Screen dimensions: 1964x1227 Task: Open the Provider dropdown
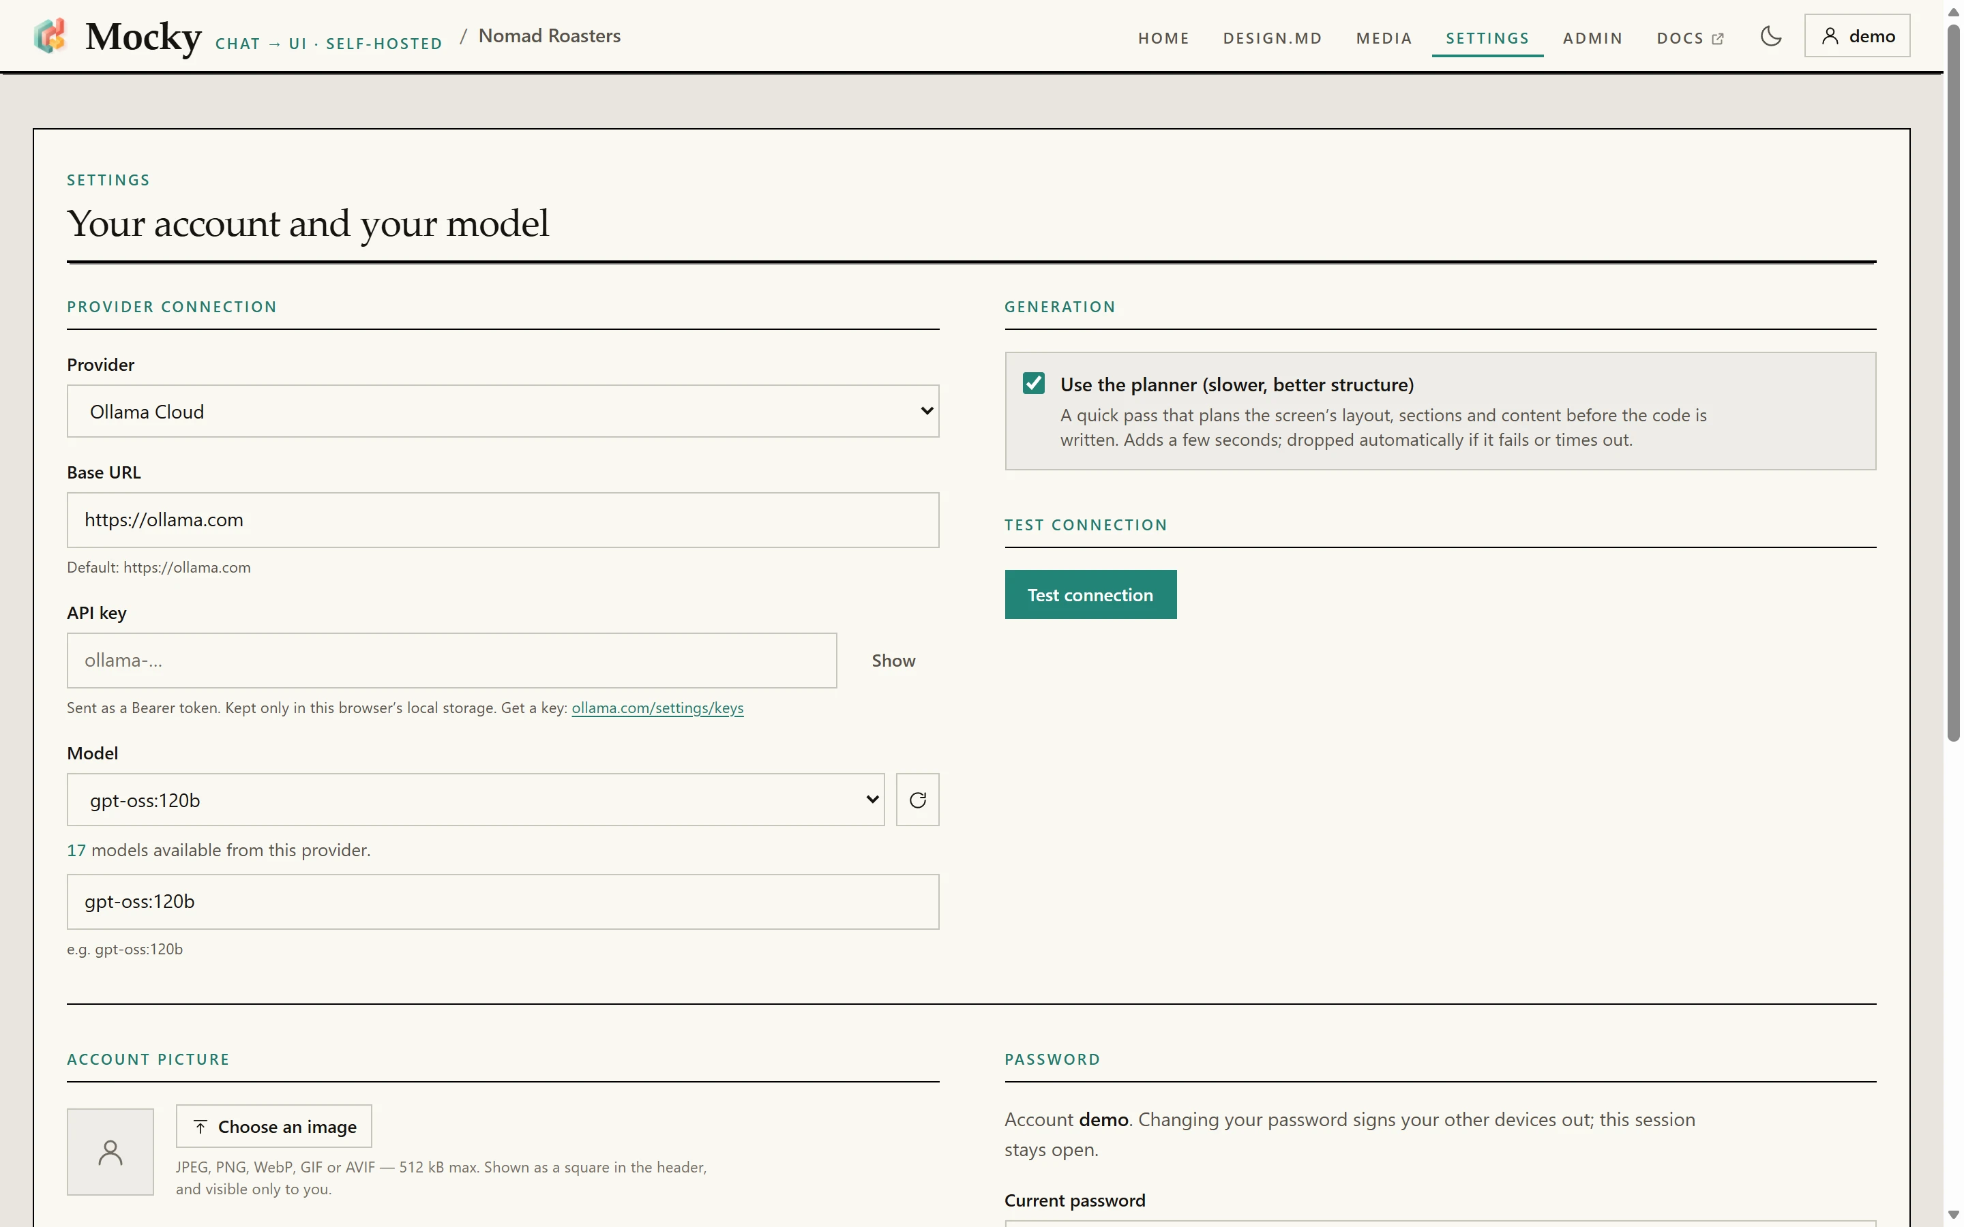[503, 412]
